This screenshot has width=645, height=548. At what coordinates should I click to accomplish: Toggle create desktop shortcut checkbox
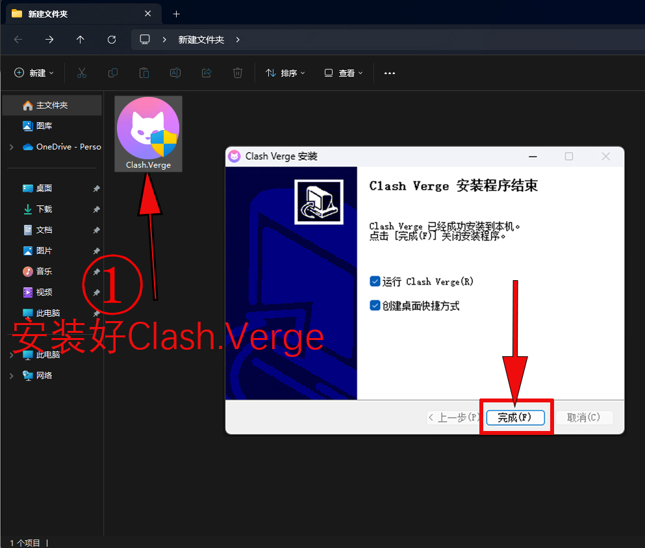pos(375,306)
